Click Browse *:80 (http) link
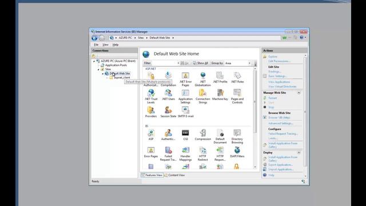The image size is (366, 206). [x=279, y=118]
